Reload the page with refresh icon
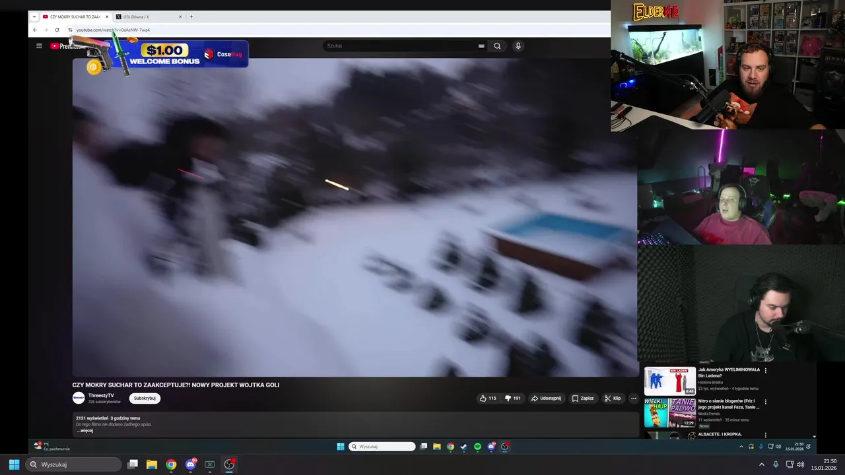Image resolution: width=845 pixels, height=475 pixels. pos(57,30)
